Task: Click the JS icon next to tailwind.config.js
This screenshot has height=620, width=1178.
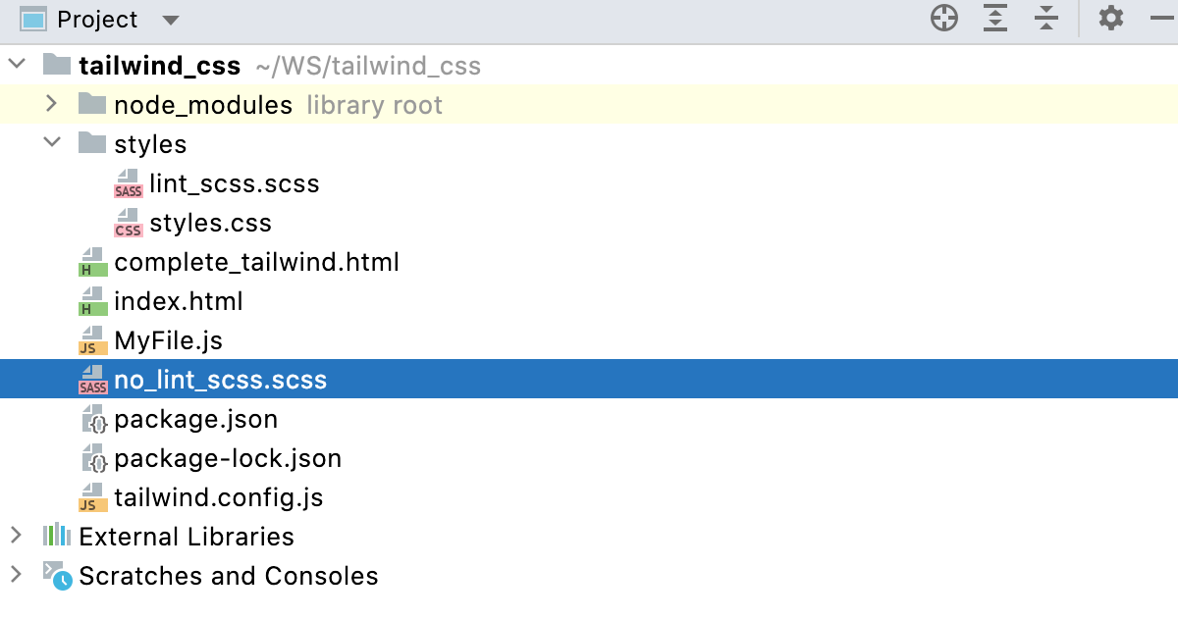Action: (92, 497)
